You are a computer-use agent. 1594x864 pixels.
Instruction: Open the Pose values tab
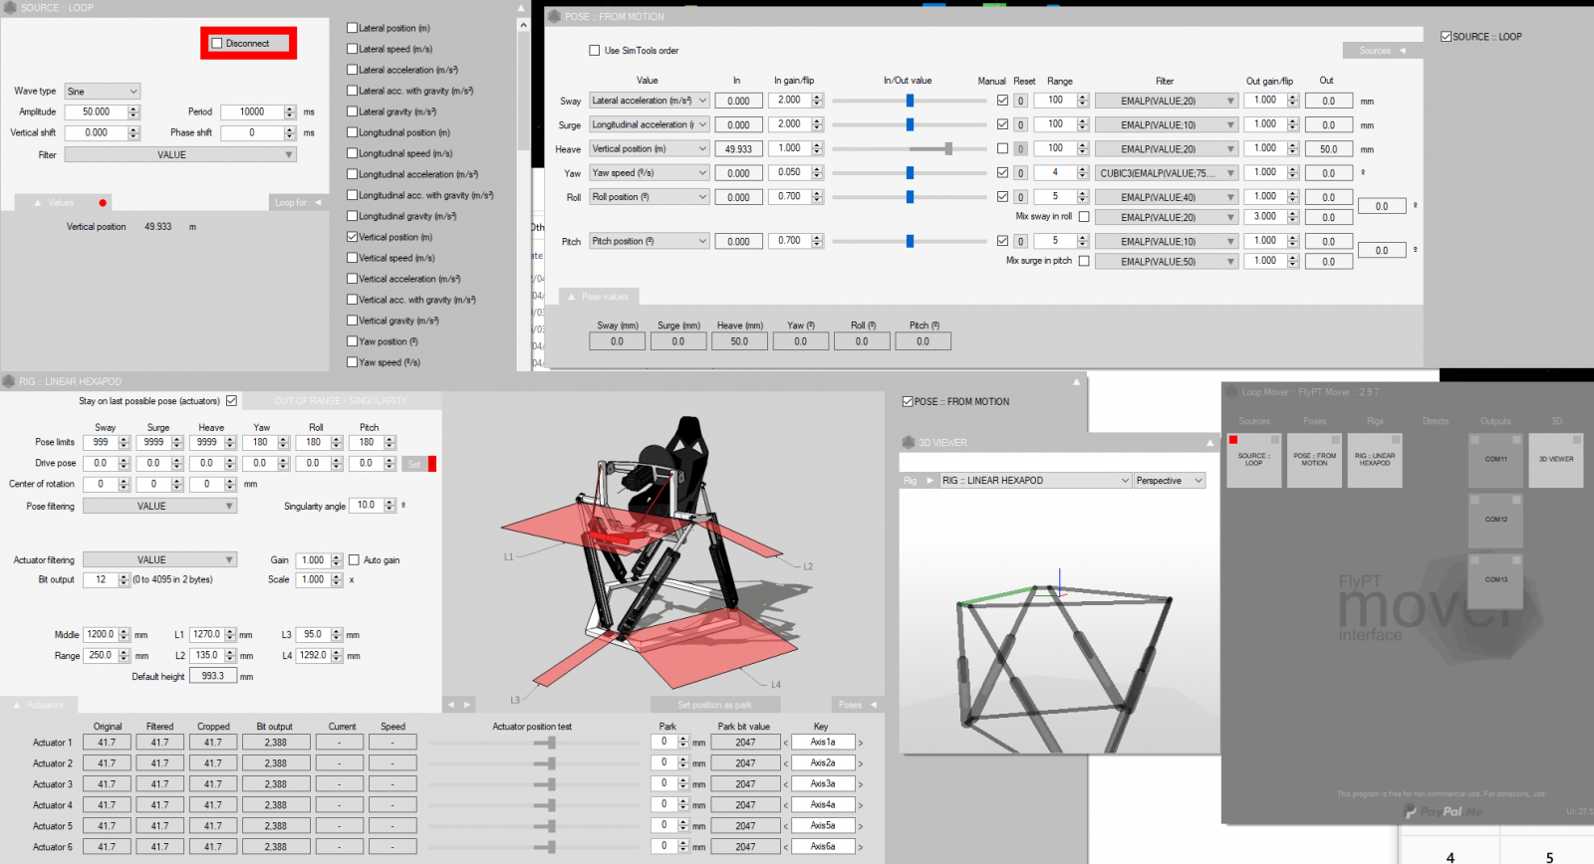(x=599, y=297)
